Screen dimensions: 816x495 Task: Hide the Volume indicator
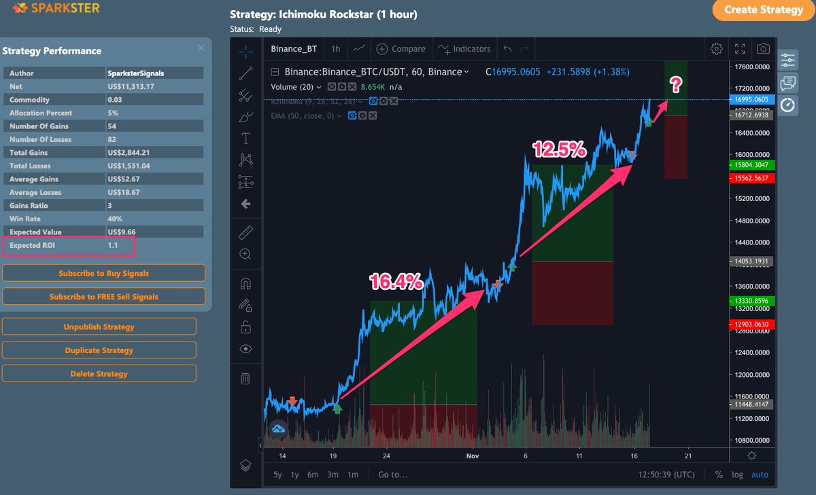332,87
